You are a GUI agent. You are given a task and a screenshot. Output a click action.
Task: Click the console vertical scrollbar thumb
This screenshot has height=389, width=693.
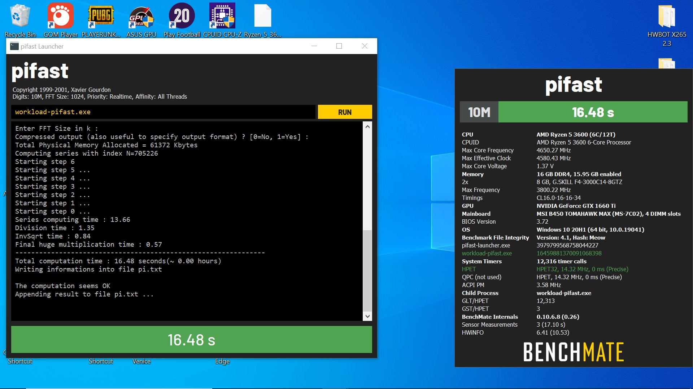pos(367,270)
